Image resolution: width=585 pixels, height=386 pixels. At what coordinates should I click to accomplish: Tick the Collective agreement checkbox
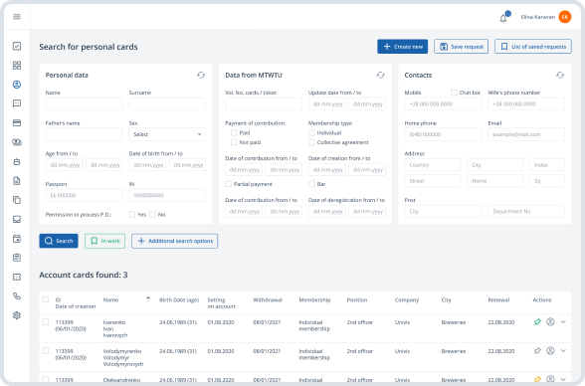point(311,142)
